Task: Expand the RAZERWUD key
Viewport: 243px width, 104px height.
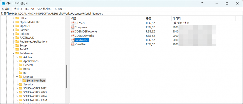Action: pyautogui.click(x=13, y=38)
